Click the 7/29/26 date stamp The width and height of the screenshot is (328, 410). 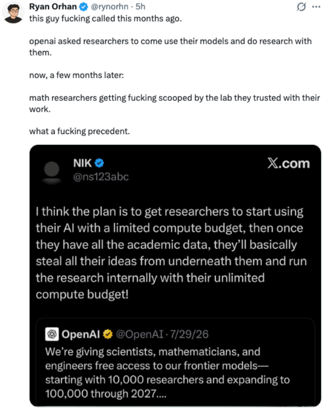click(189, 334)
